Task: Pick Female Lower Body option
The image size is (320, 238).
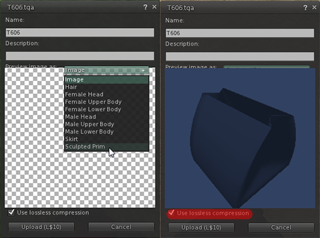Action: click(x=106, y=109)
